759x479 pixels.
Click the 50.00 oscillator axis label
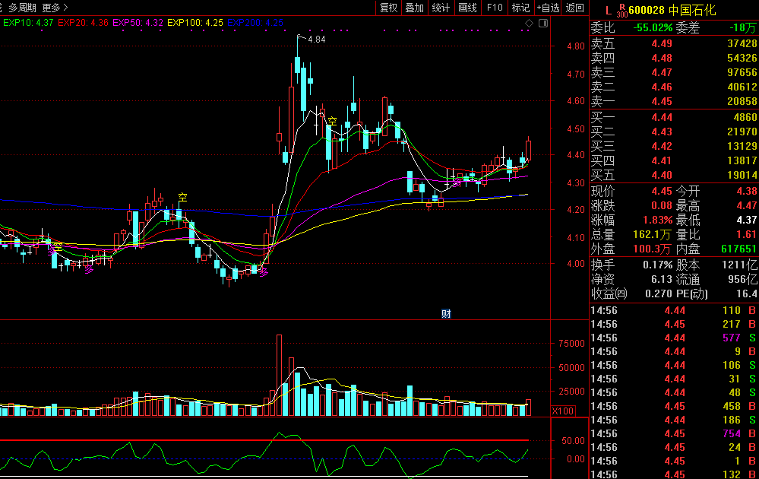[573, 441]
